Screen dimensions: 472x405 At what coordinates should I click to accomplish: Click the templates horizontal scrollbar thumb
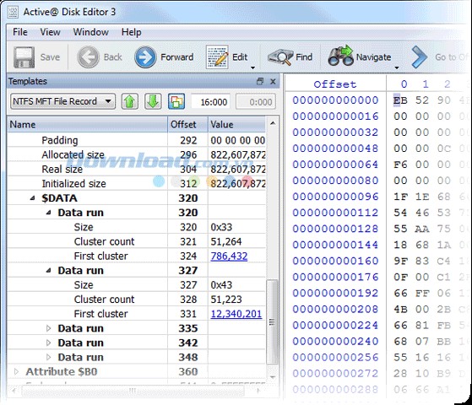tap(133, 391)
